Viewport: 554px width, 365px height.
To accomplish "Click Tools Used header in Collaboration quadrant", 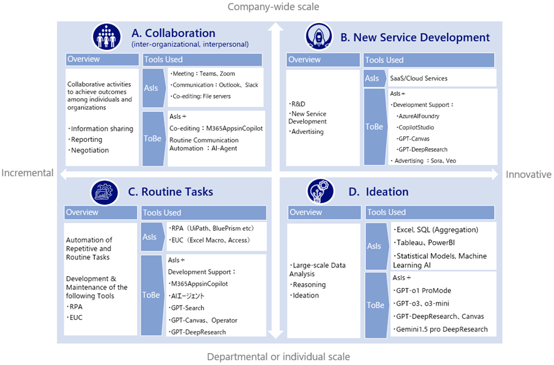I will tap(203, 59).
